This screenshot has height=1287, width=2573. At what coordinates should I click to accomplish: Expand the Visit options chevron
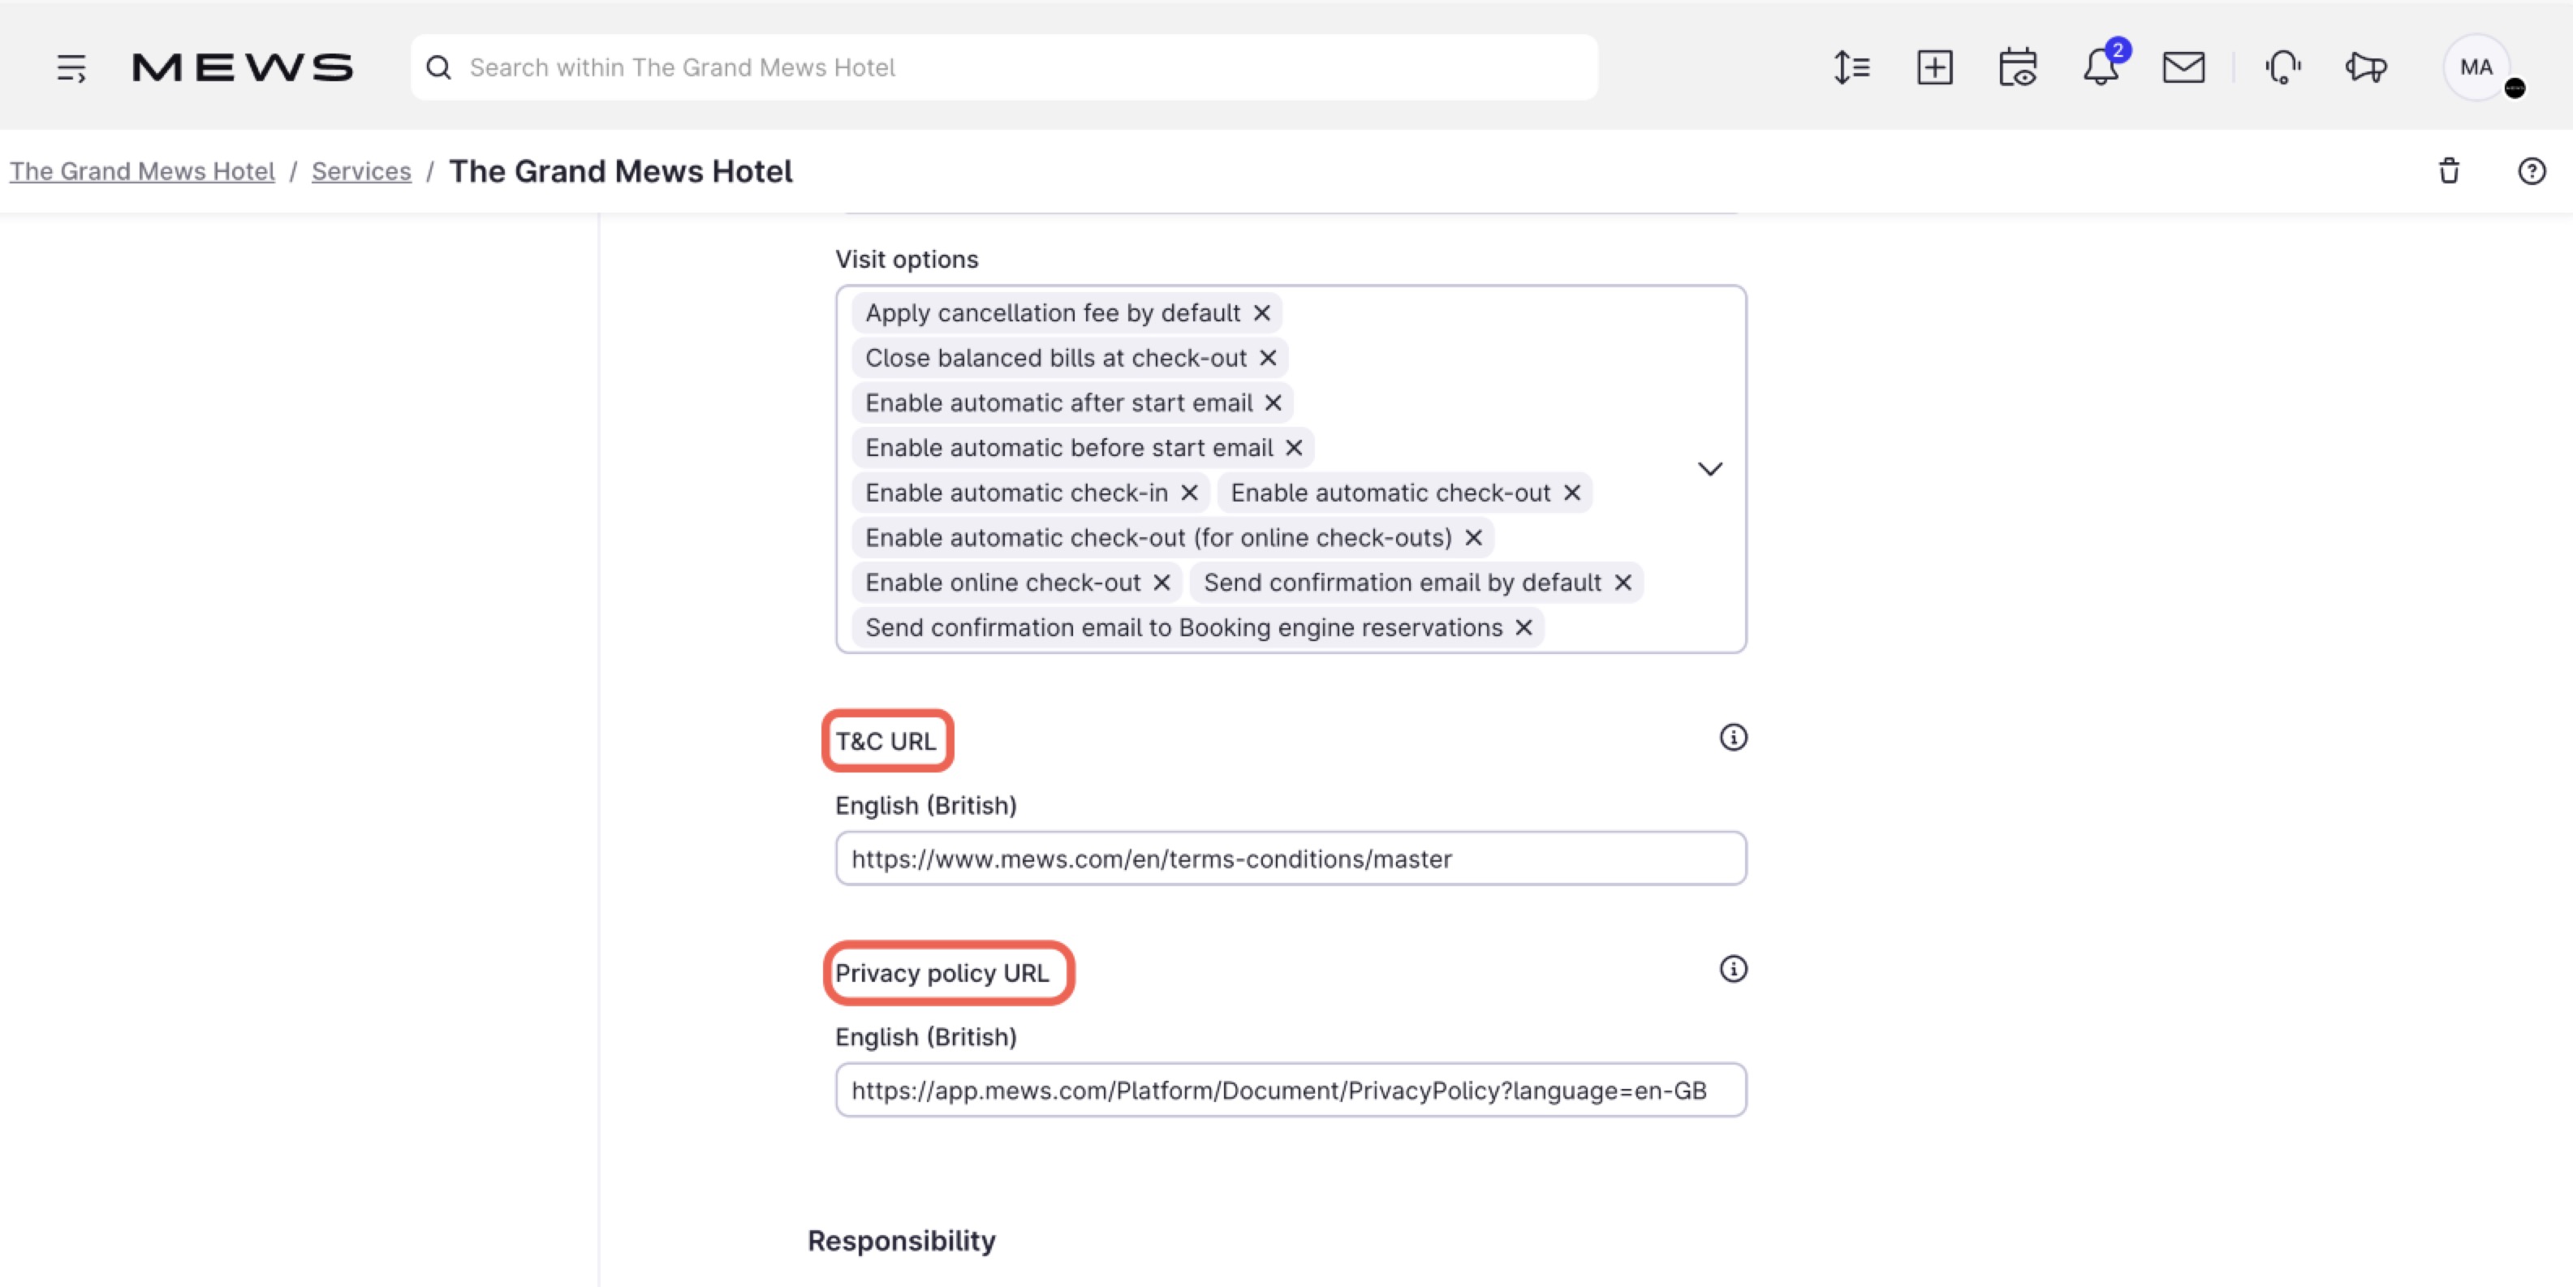click(x=1710, y=468)
